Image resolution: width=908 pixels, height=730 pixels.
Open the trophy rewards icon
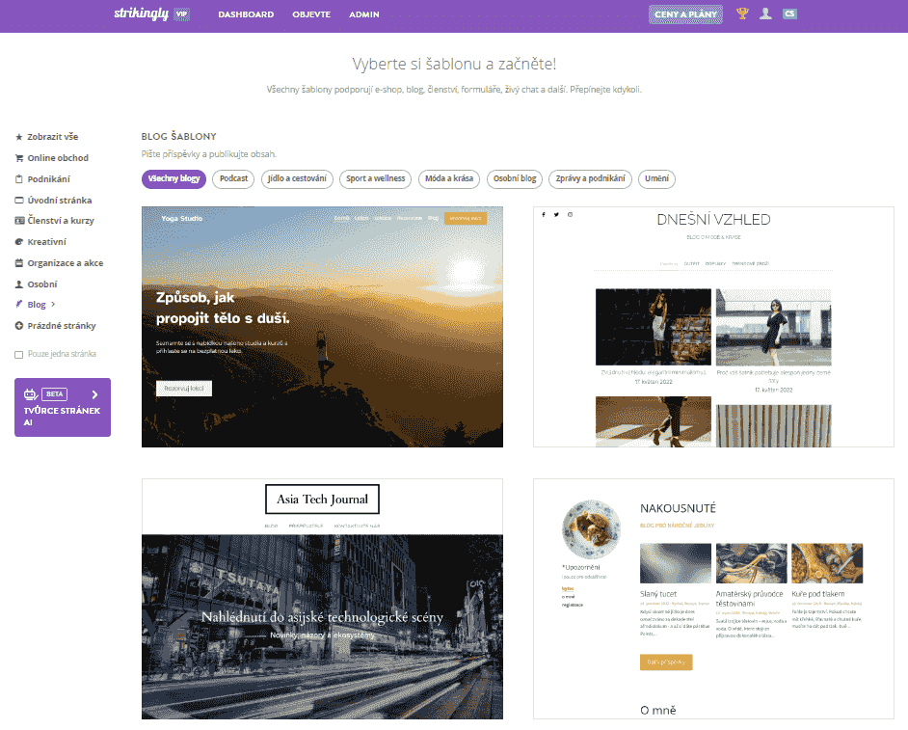pos(742,14)
